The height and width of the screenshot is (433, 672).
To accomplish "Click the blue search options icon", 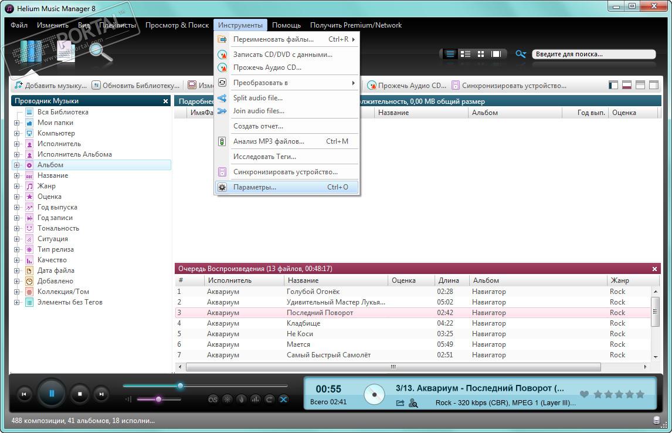I will 521,54.
